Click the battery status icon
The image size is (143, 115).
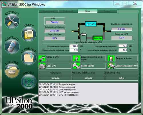[x=111, y=58]
